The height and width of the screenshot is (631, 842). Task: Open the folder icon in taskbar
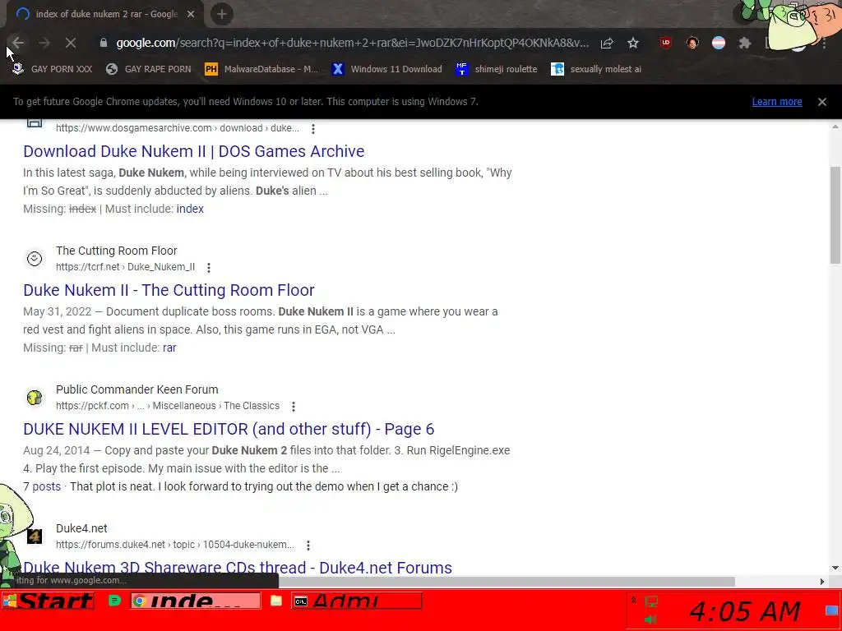tap(276, 601)
